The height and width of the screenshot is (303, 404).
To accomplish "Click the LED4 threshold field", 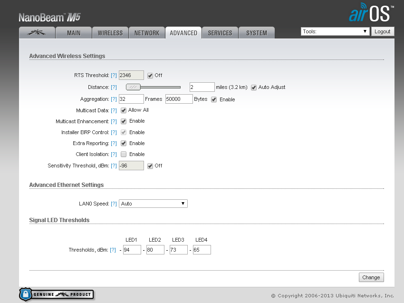I will pos(202,250).
